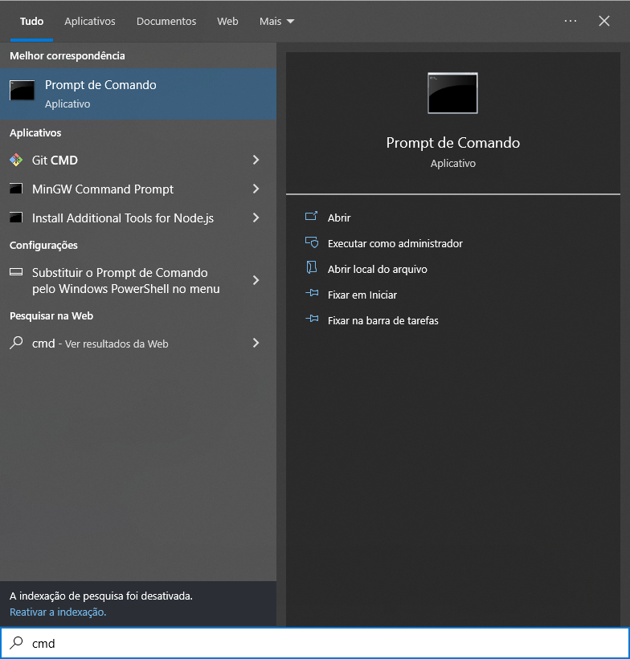Click the file location icon beside Abrir local
630x659 pixels.
[x=312, y=268]
